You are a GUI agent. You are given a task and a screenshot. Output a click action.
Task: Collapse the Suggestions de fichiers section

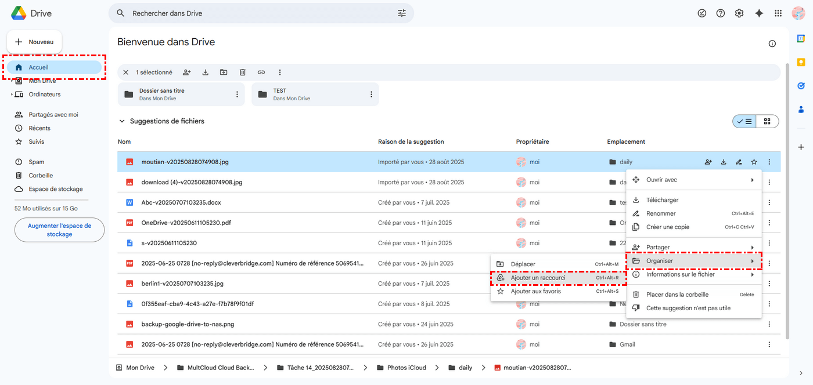point(122,121)
